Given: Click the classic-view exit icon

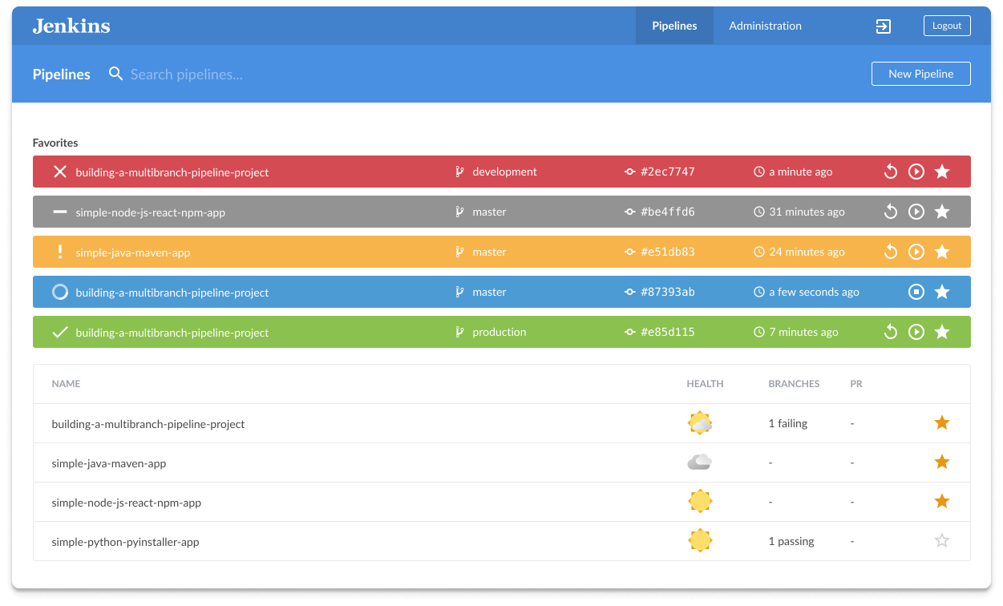Looking at the screenshot, I should (x=883, y=26).
